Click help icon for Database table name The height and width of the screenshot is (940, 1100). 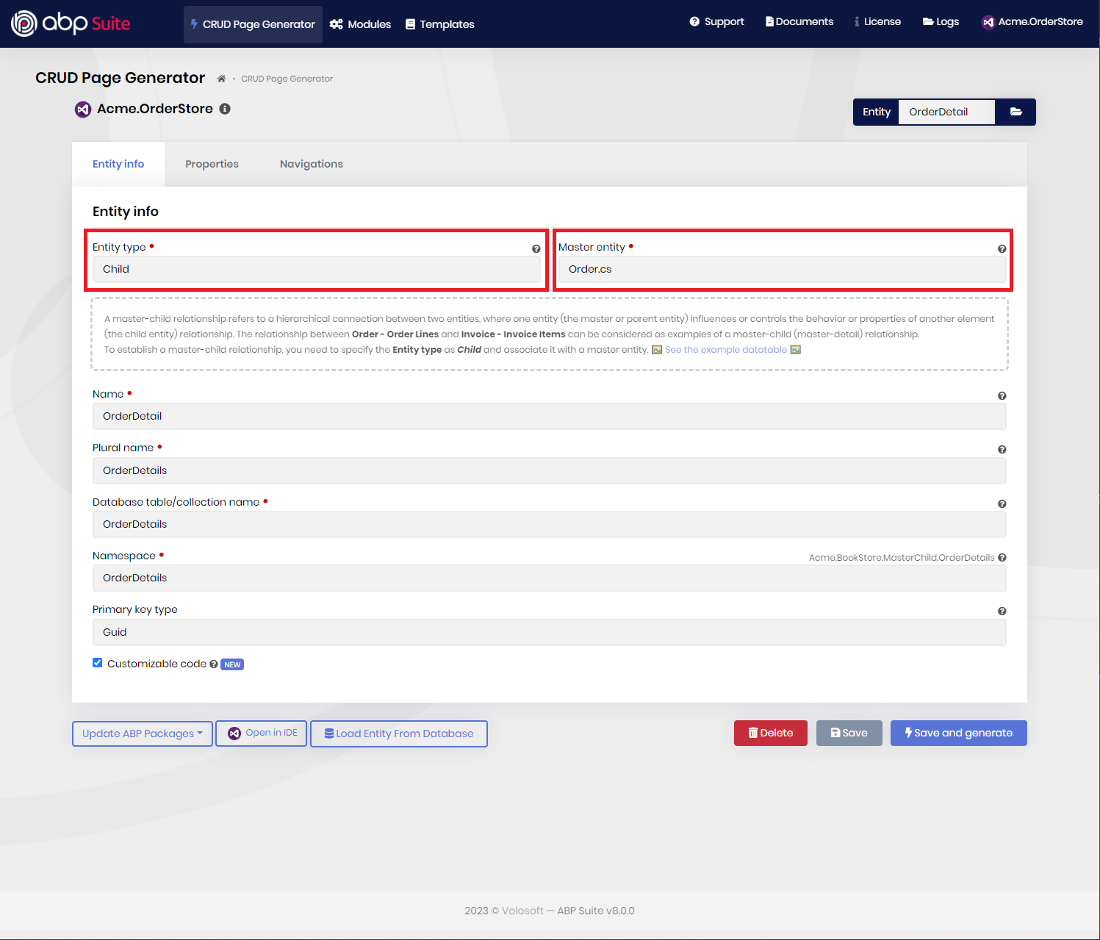(x=1002, y=504)
